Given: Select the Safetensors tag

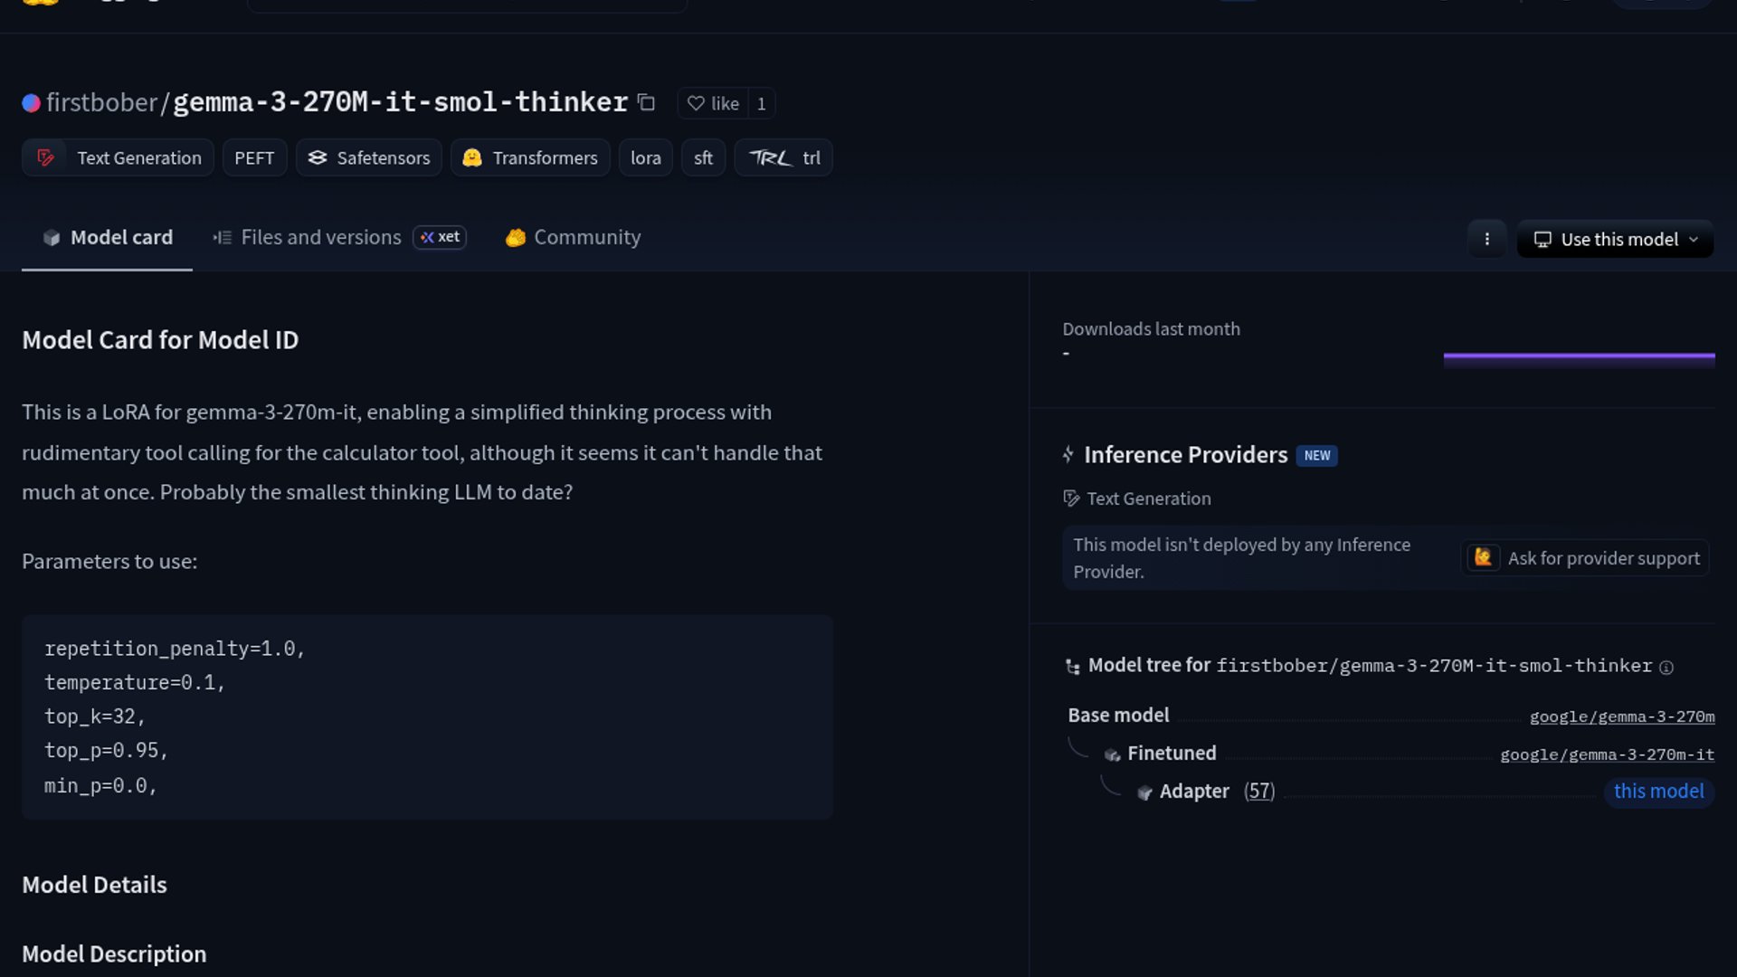Looking at the screenshot, I should click(368, 157).
